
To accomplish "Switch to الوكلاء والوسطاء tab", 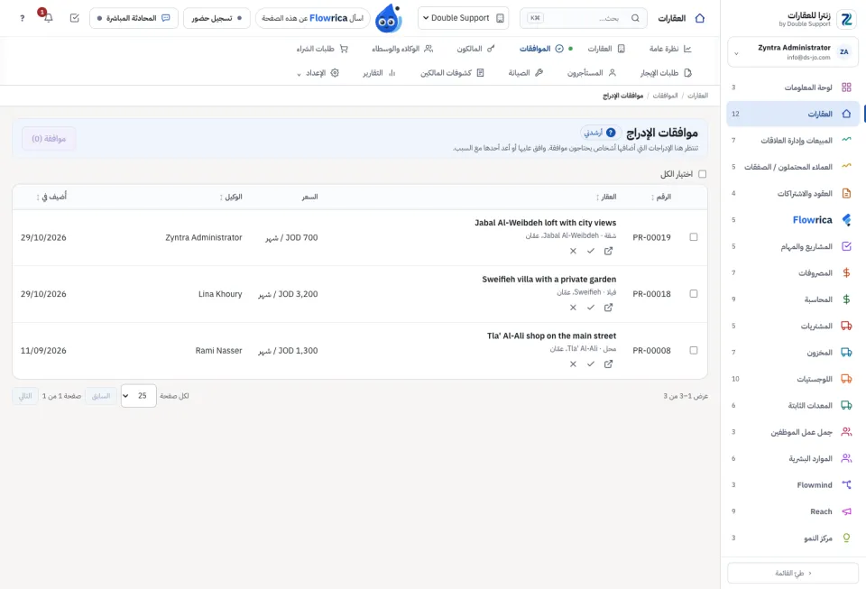I will [402, 49].
